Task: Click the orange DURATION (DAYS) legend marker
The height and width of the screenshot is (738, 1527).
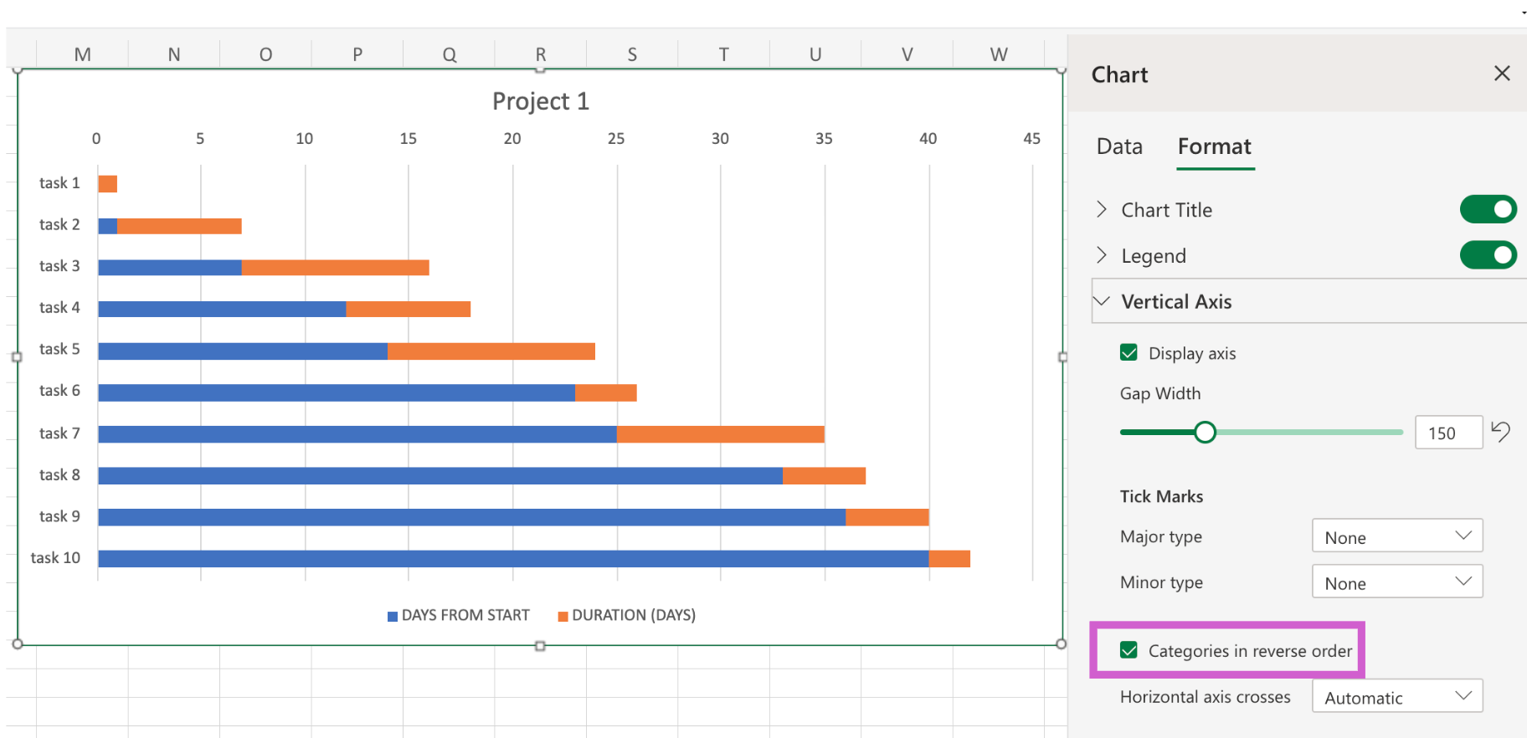Action: (x=563, y=617)
